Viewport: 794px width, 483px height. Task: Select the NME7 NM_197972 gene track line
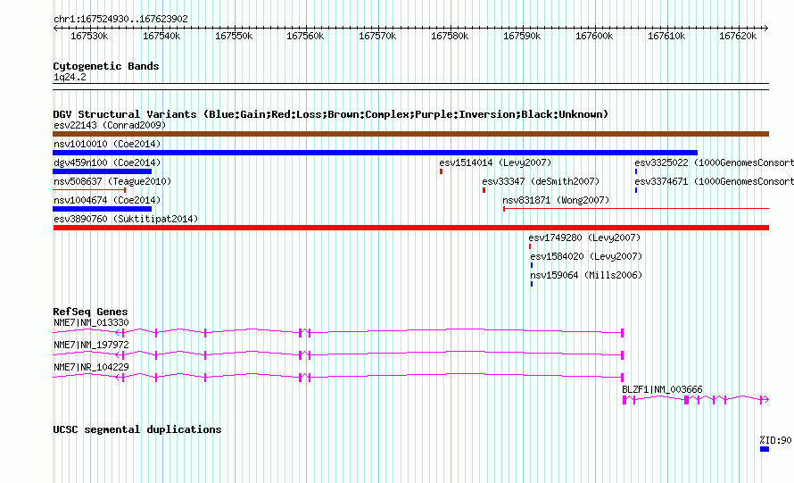point(338,354)
